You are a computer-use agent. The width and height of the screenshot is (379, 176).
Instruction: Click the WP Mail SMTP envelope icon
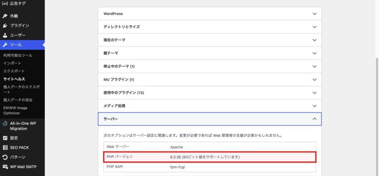point(5,167)
